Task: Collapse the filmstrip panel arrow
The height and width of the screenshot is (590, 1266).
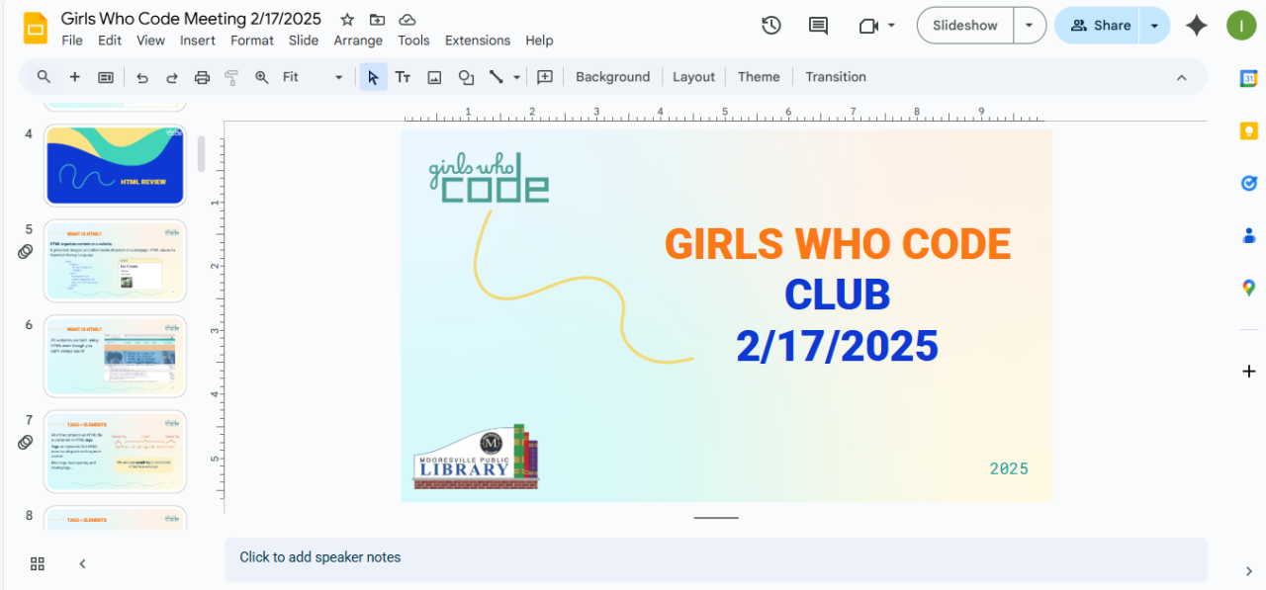Action: 82,563
